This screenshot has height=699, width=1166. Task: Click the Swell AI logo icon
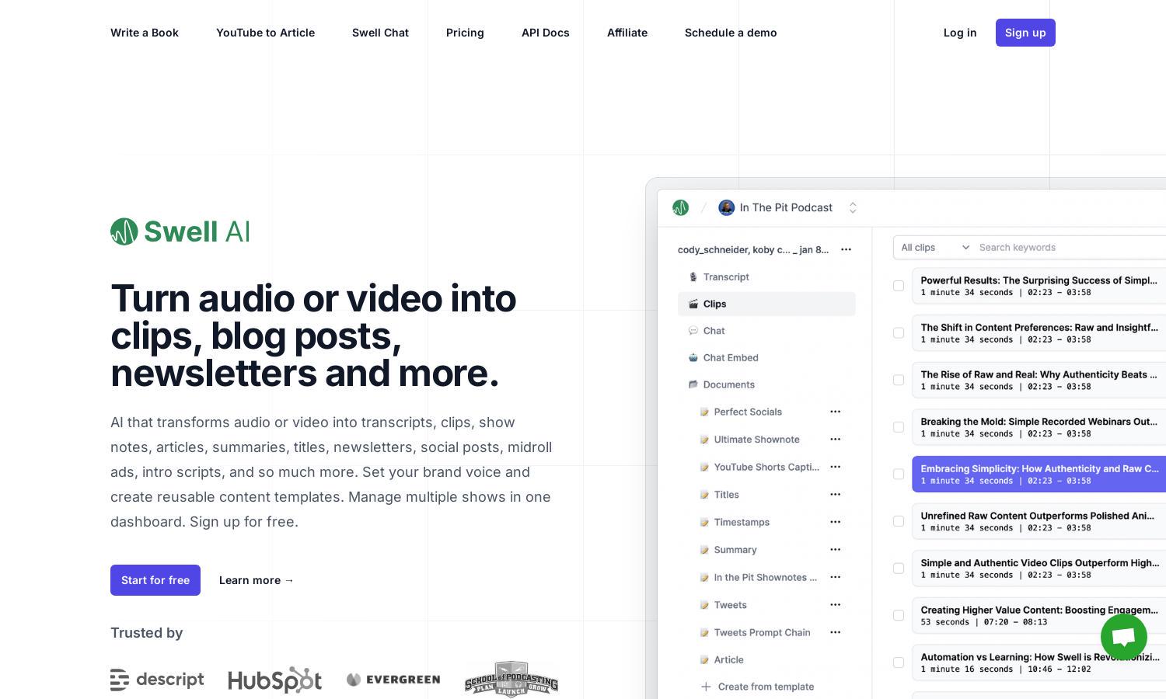click(124, 231)
